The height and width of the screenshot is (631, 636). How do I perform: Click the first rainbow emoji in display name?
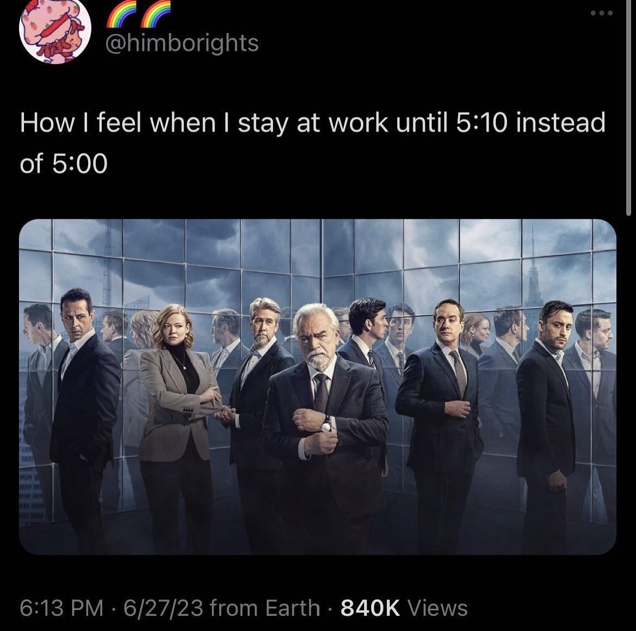[121, 15]
